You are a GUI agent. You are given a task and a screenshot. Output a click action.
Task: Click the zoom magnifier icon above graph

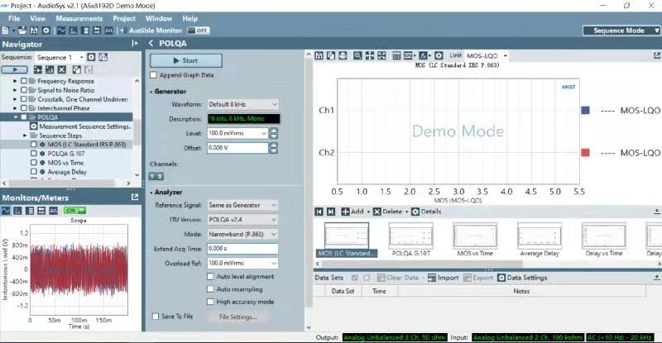click(x=358, y=55)
